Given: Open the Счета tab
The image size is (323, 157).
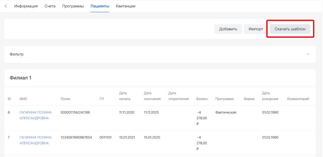Looking at the screenshot, I should click(x=50, y=6).
